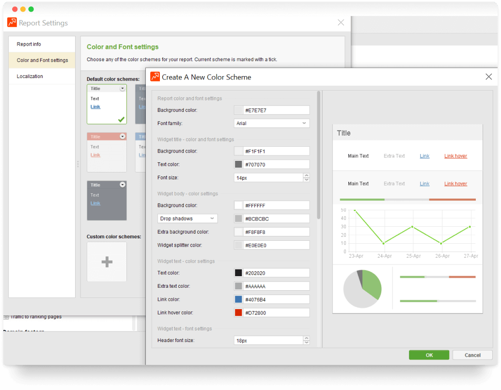The width and height of the screenshot is (501, 390).
Task: Click the #F8F8F8 hex input field
Action: [x=276, y=232]
